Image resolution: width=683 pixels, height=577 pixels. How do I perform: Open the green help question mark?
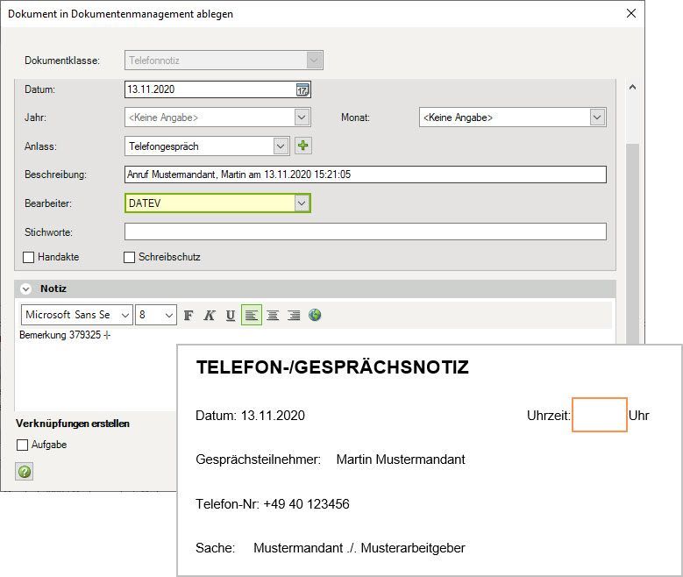pos(25,472)
